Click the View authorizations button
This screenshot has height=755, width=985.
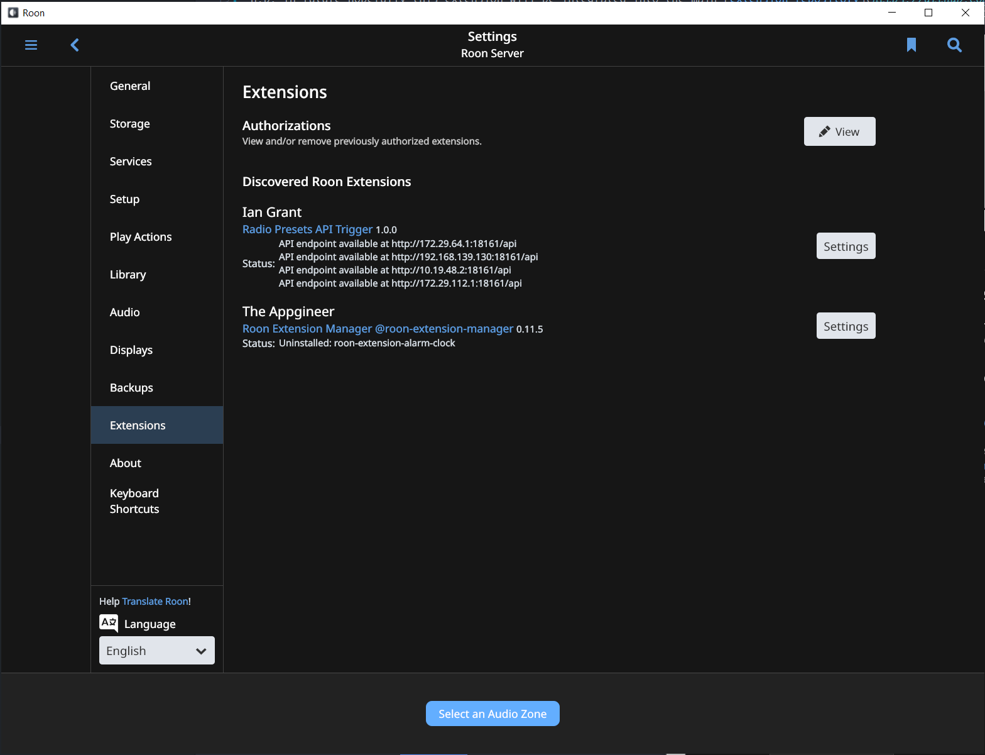pyautogui.click(x=839, y=131)
